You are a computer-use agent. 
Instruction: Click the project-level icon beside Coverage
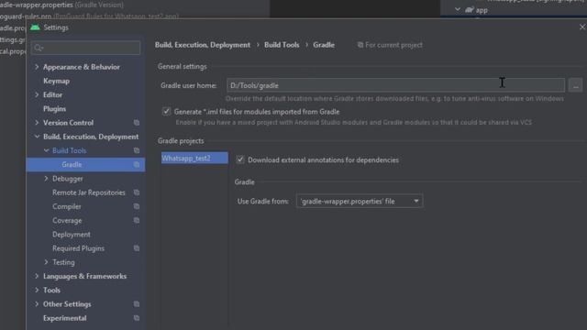137,220
